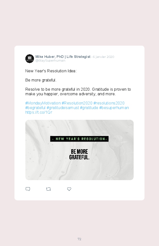Viewport: 159px width, 246px height.
Task: Click the retweet arrows icon
Action: coord(48,189)
